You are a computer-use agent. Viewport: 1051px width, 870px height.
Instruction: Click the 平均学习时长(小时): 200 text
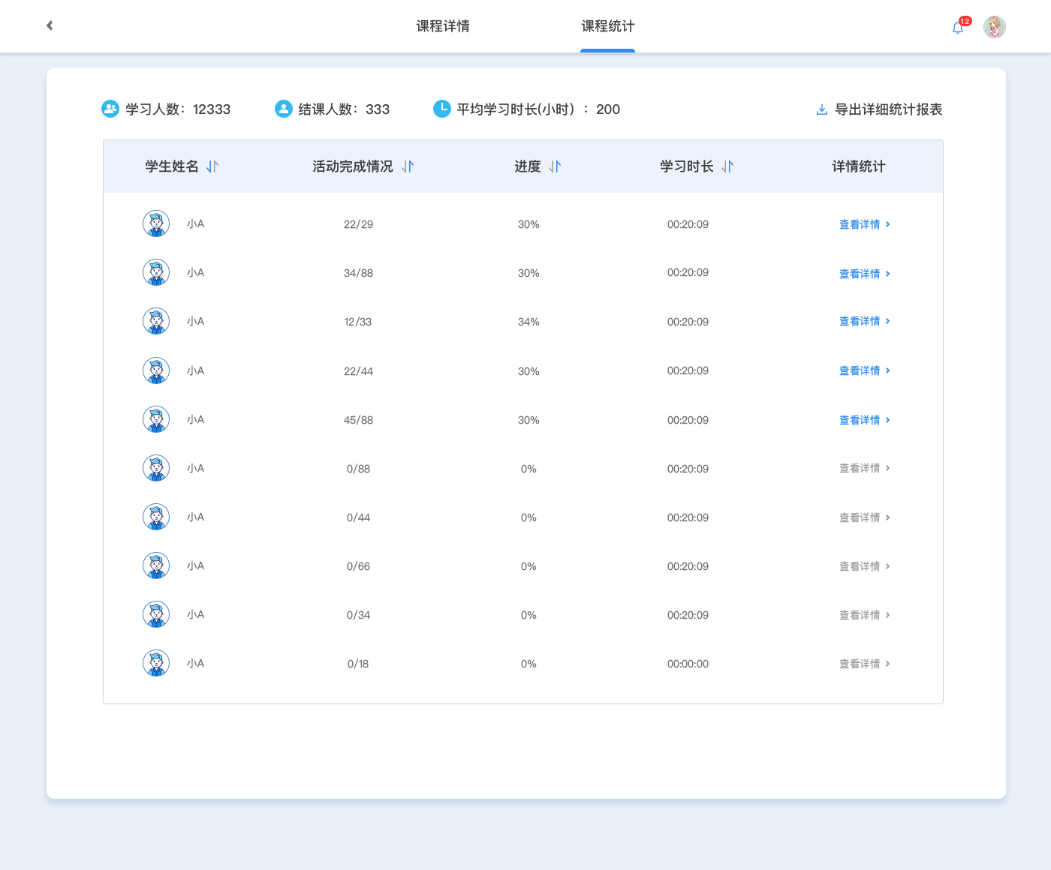pos(538,109)
